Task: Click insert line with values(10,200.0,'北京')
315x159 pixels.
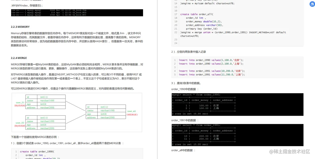Action: (x=212, y=71)
